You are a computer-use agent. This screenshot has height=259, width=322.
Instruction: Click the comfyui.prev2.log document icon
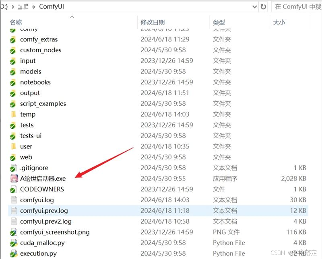[14, 221]
